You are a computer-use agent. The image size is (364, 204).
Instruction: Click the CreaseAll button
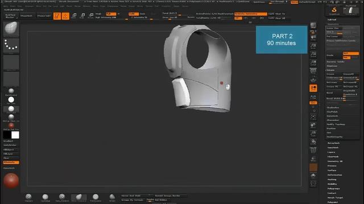(351, 74)
